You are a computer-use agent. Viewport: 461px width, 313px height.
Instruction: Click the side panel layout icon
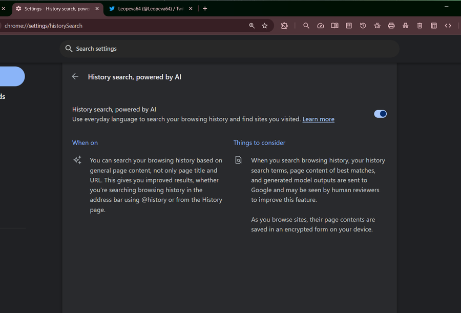coord(434,26)
